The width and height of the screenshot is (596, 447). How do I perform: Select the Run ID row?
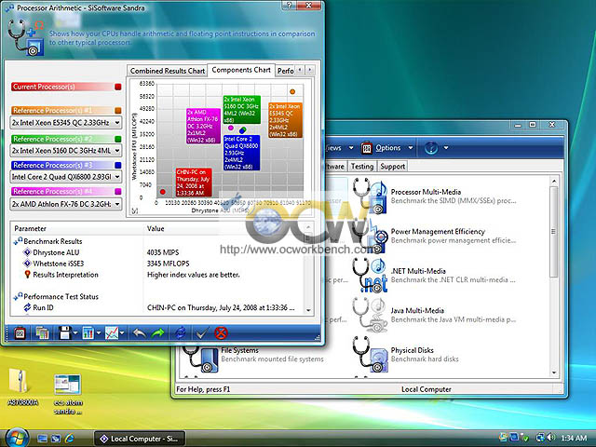click(x=156, y=307)
